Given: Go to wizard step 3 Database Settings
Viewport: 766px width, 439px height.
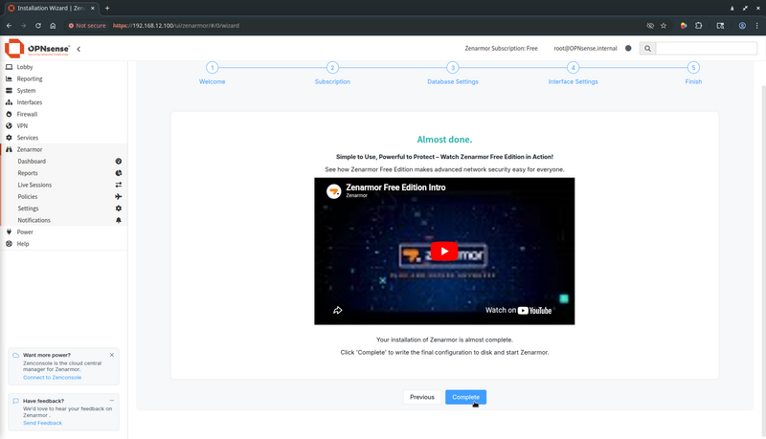Looking at the screenshot, I should [x=453, y=73].
